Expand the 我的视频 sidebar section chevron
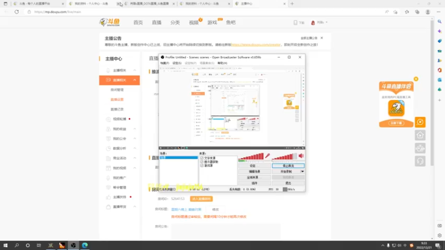The image size is (445, 250). [135, 168]
